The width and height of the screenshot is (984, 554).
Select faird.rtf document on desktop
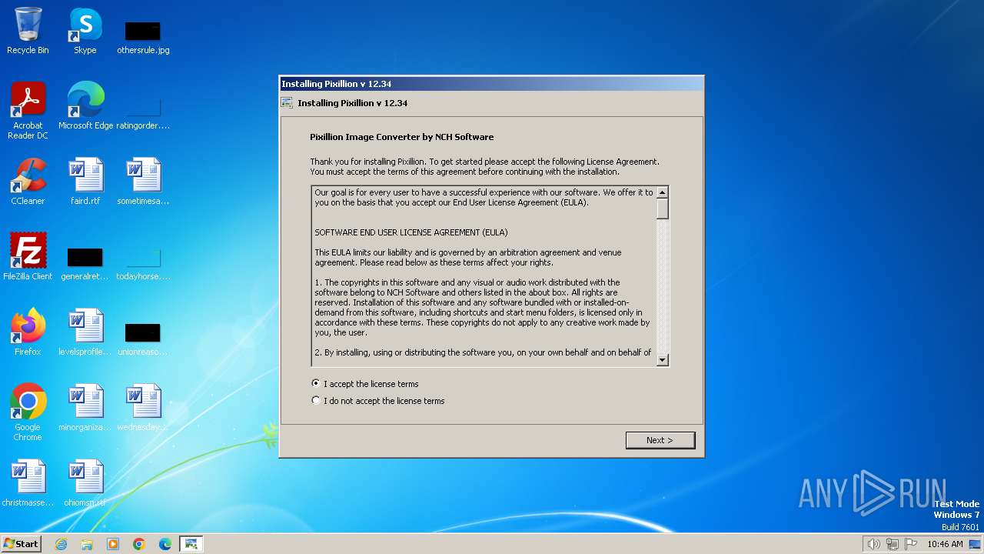coord(85,182)
